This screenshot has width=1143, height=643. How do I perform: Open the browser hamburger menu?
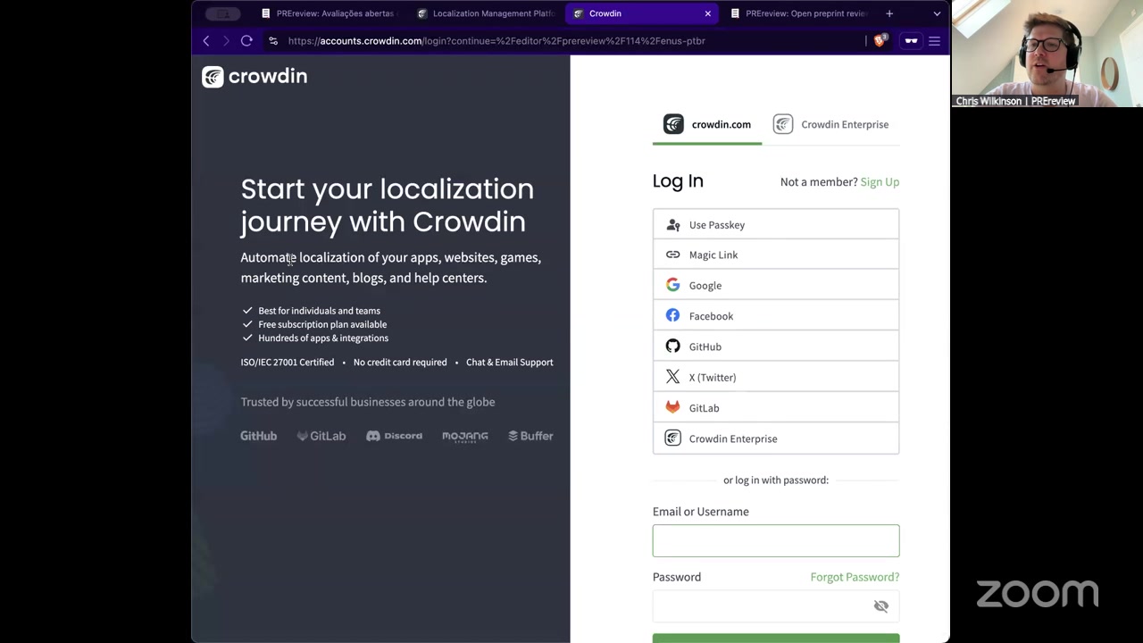[934, 40]
